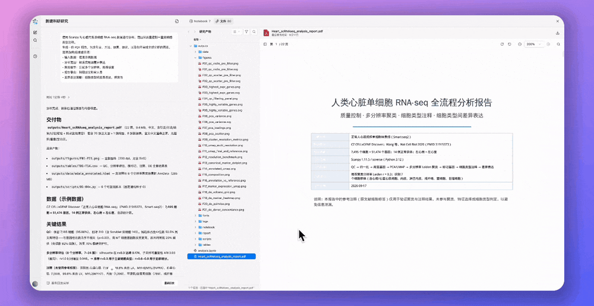
Task: Click the search icon in file panel
Action: (254, 32)
